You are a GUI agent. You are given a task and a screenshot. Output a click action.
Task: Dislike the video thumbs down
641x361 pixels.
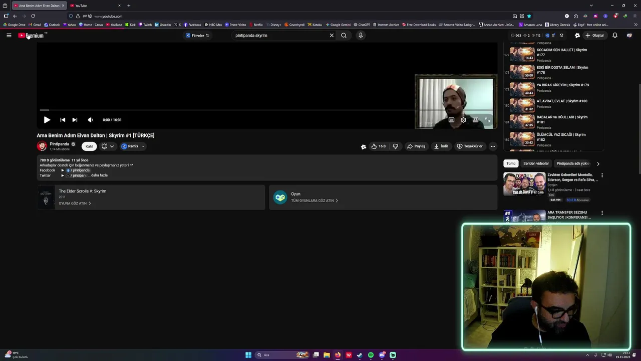point(396,146)
